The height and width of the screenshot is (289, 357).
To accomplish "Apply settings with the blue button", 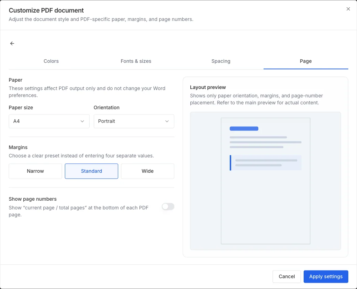I will pos(326,276).
